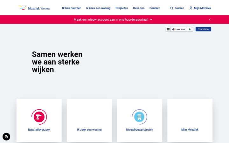Click the Mozaïek Wonen logo
Screen dimensions: 229x143
coord(34,8)
